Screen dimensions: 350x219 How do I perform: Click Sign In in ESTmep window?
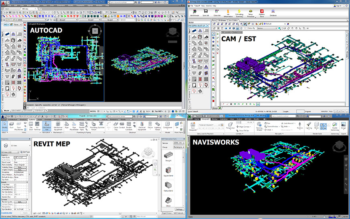(338, 6)
